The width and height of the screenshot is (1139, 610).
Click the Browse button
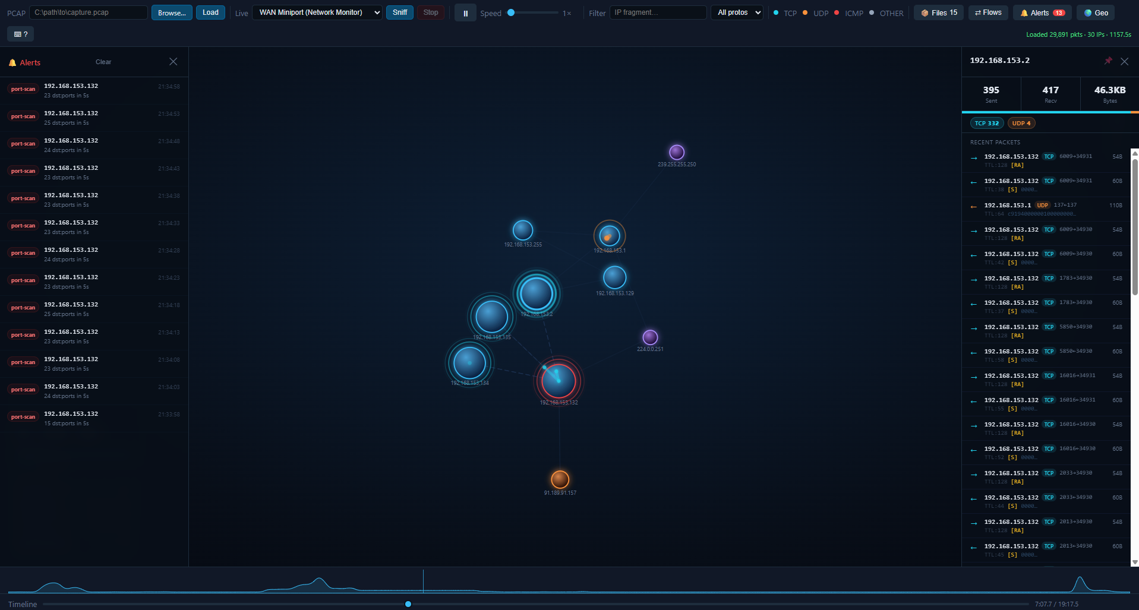tap(172, 12)
